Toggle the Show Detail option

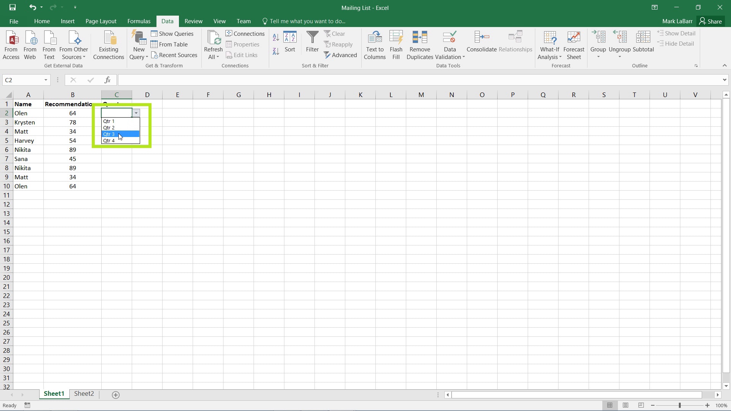(x=677, y=33)
